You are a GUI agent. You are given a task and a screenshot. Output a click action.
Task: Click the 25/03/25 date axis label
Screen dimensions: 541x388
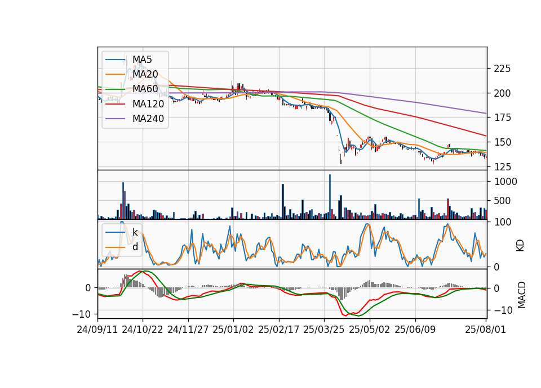point(324,330)
